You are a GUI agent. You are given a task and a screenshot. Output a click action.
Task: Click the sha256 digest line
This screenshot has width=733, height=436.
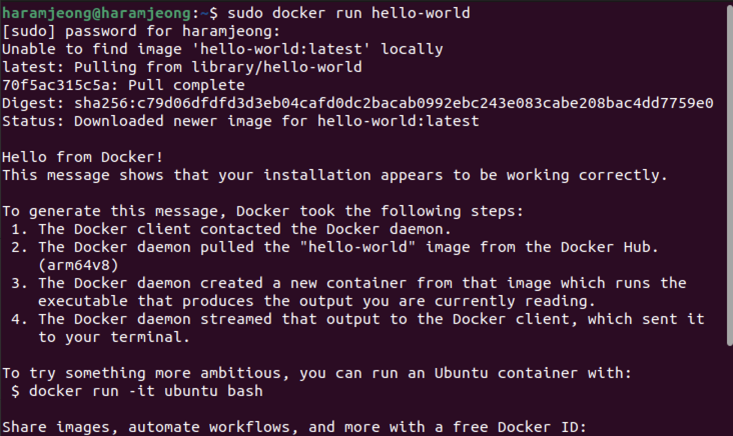click(x=357, y=103)
